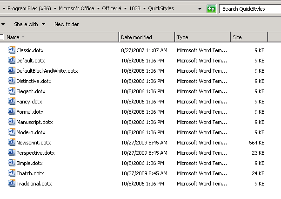The image size is (281, 199).
Task: Click the 8/27/2007 11:07 AM date
Action: (x=144, y=50)
